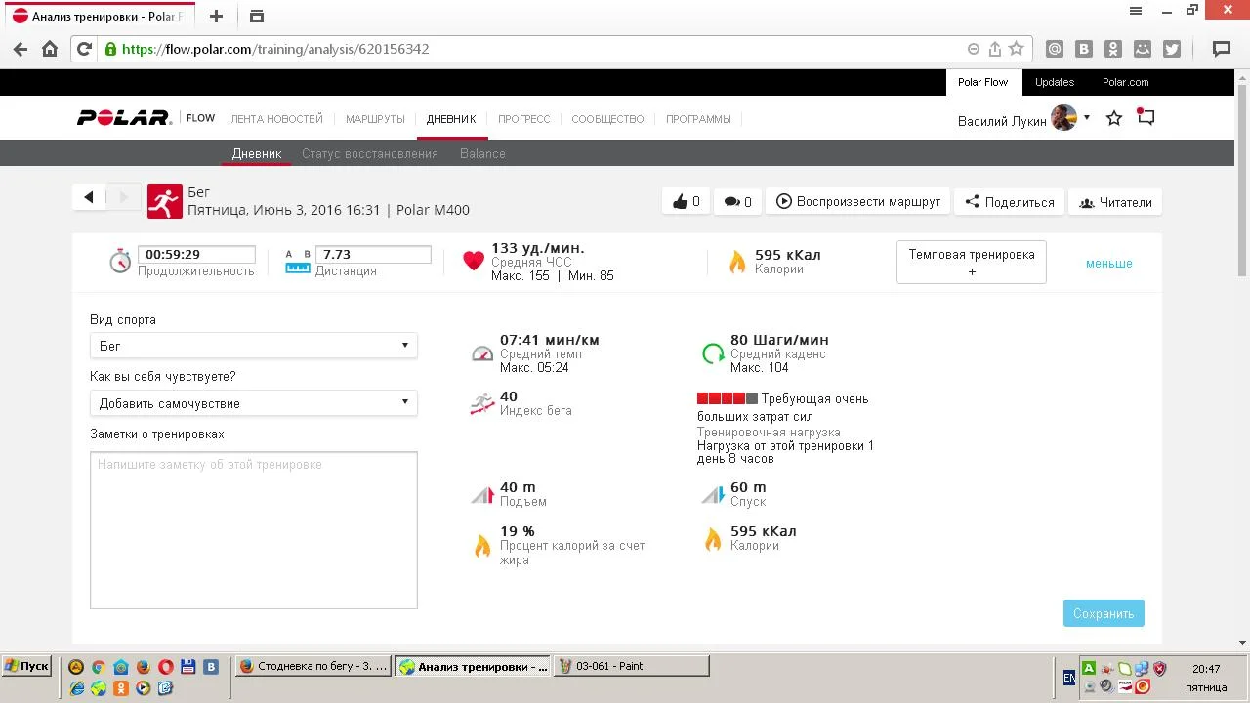Share page to Twitter via toolbar
This screenshot has height=703, width=1250.
point(1172,49)
